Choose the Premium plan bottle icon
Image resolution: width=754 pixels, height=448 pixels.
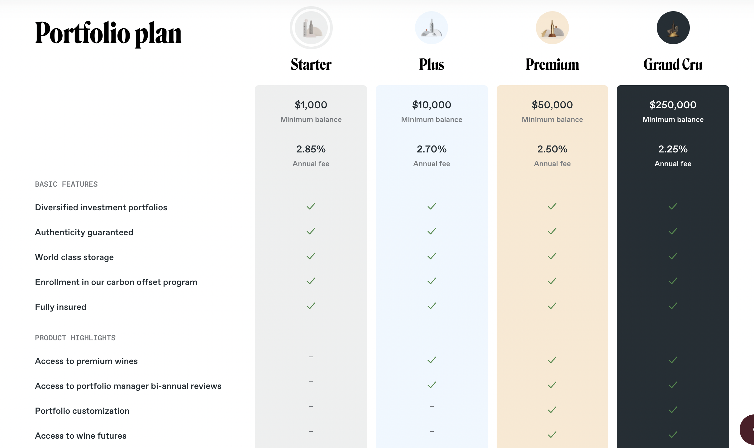pyautogui.click(x=552, y=28)
